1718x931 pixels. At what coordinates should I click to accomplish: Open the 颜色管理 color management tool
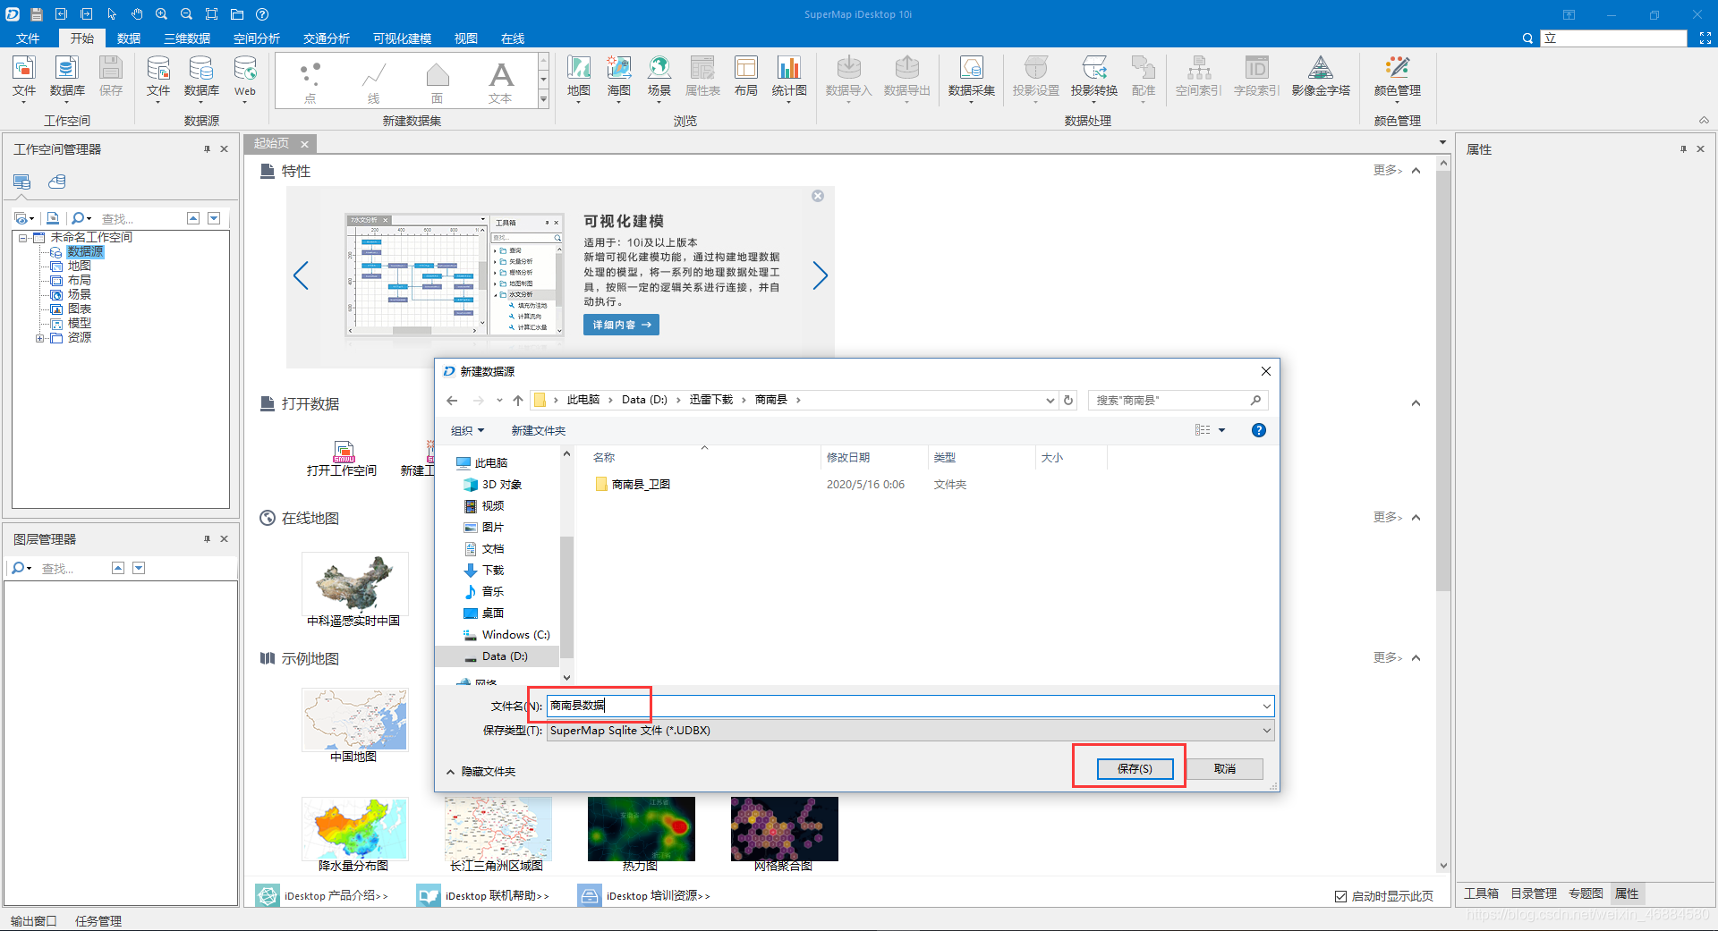1396,79
